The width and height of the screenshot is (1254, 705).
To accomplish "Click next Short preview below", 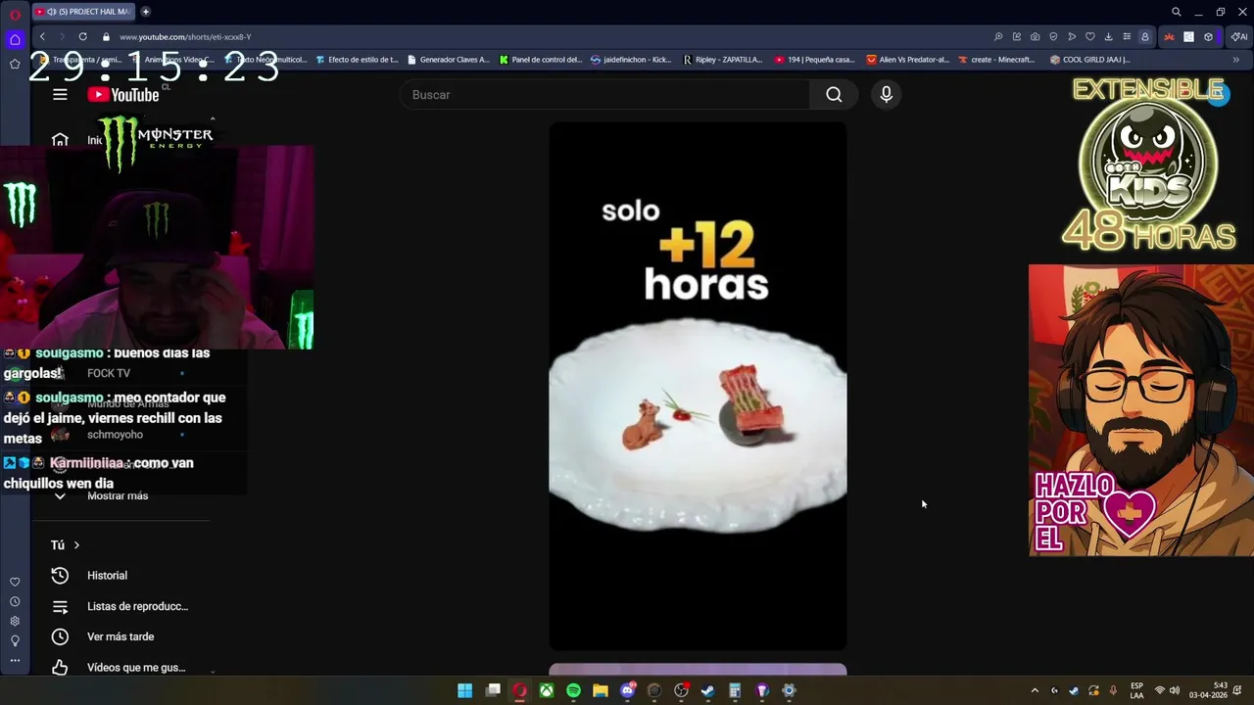I will [x=698, y=670].
